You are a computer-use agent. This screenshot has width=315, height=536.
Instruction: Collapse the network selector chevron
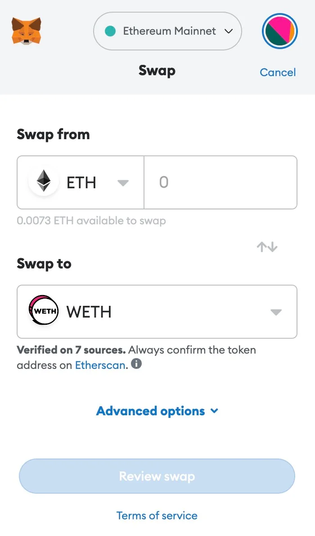pyautogui.click(x=229, y=31)
